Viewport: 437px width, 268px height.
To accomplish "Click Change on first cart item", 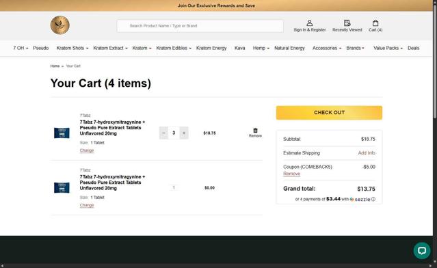I will click(x=87, y=150).
